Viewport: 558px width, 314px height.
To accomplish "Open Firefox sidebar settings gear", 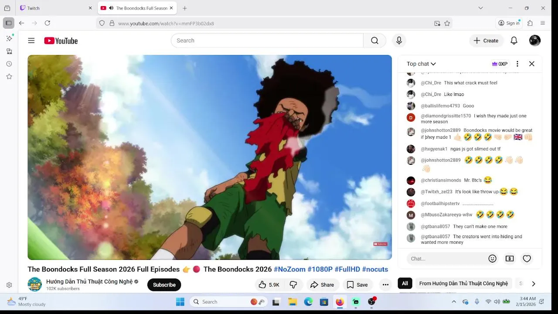I will tap(9, 285).
